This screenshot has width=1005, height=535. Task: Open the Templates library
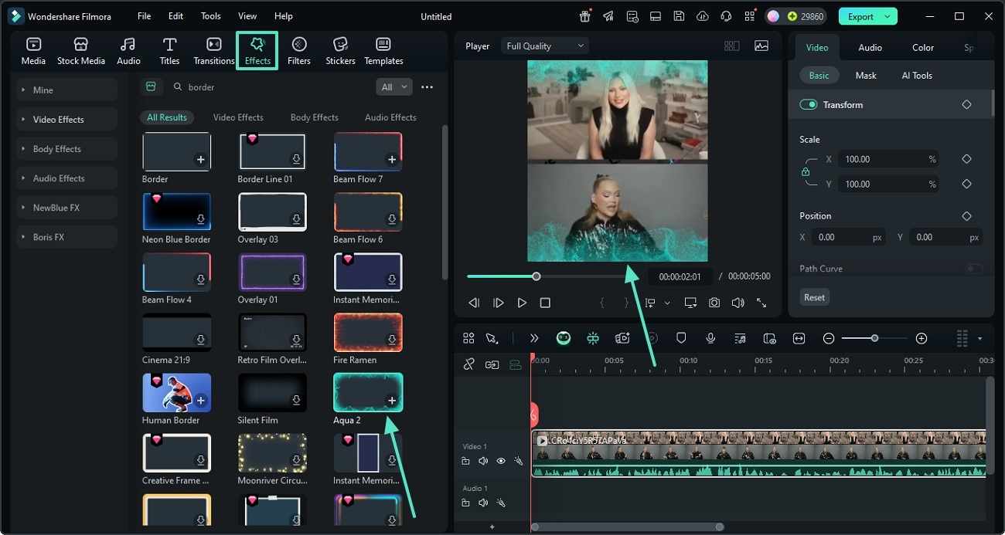[383, 51]
